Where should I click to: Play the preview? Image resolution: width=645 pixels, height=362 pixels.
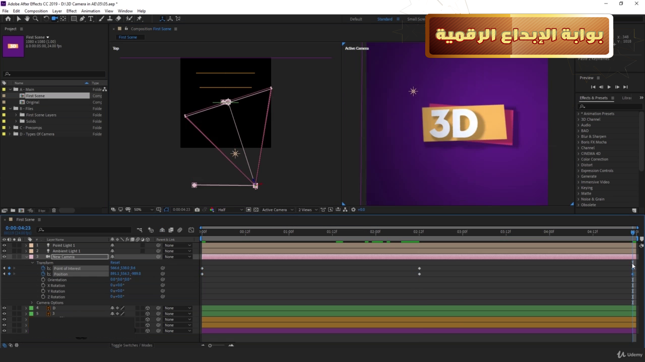pos(609,87)
